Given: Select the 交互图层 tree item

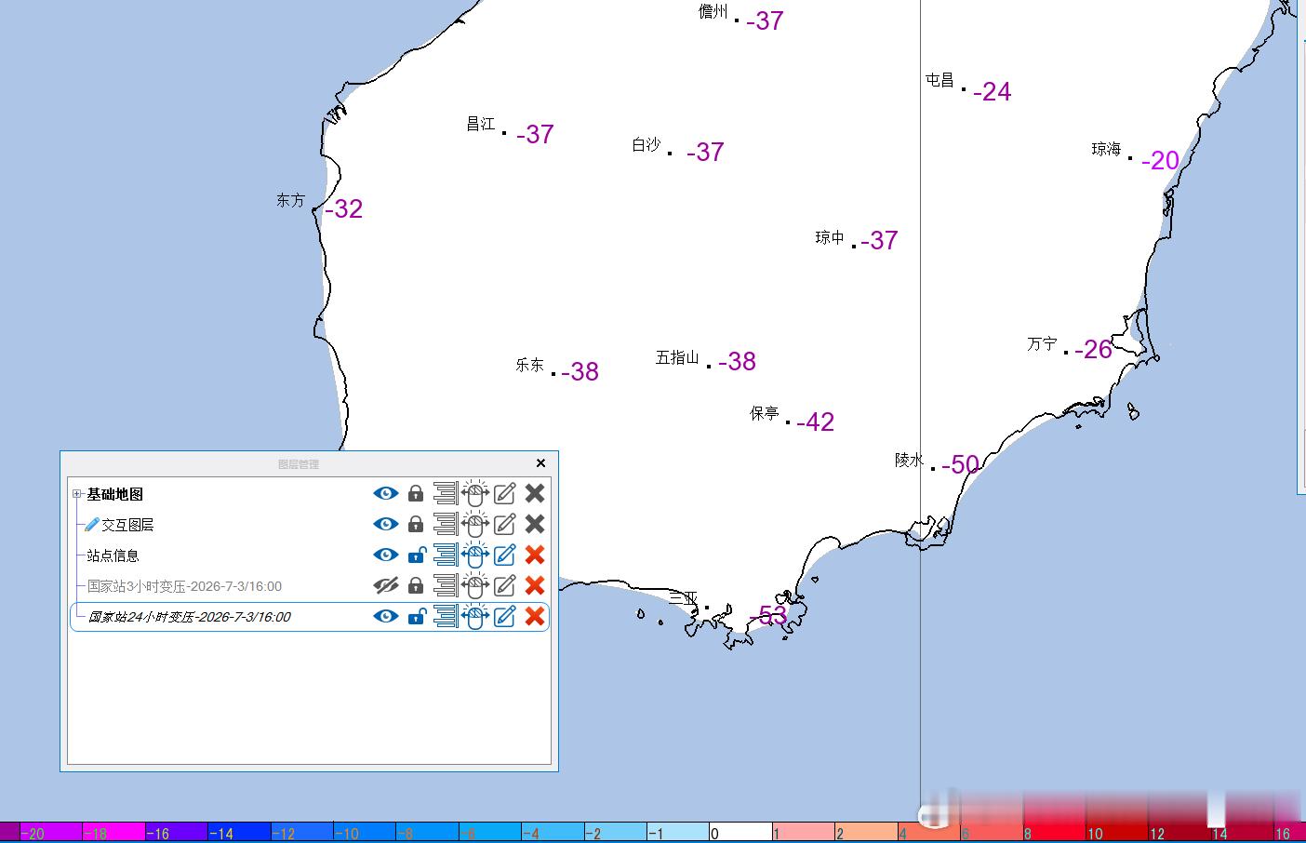Looking at the screenshot, I should point(127,525).
